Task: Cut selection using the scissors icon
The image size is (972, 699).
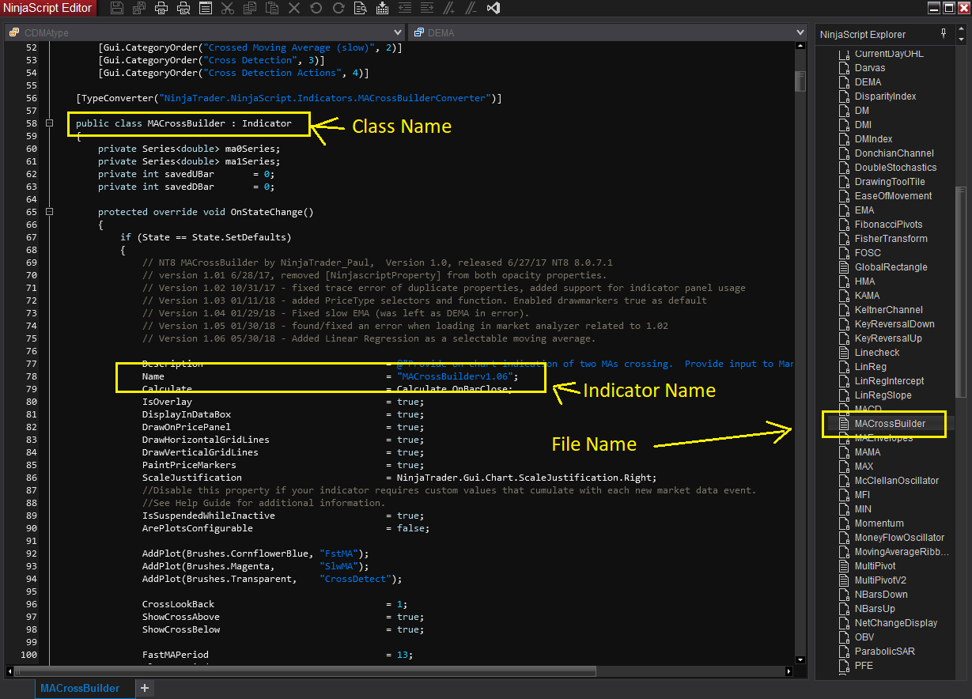Action: pyautogui.click(x=228, y=9)
